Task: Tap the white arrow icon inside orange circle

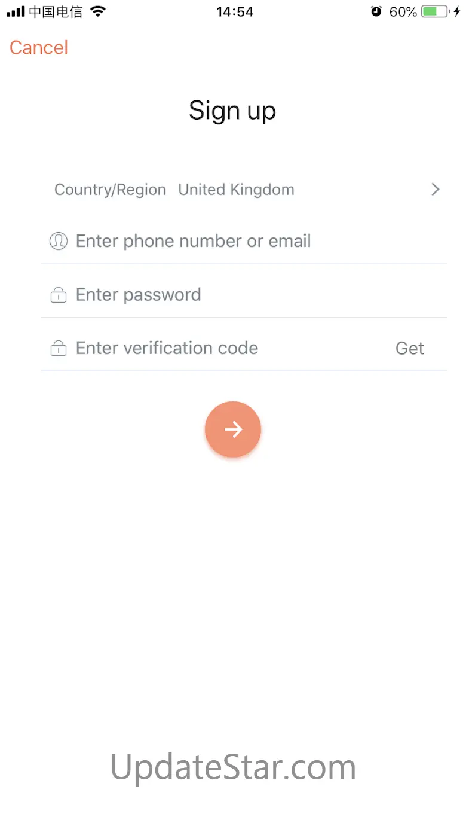Action: [233, 429]
